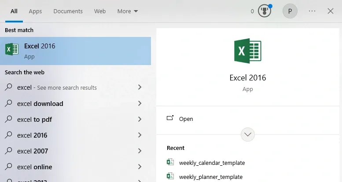
Task: Expand the 'excel 2007' suggestion arrow
Action: 140,151
